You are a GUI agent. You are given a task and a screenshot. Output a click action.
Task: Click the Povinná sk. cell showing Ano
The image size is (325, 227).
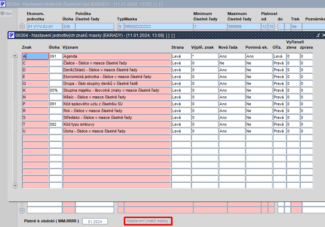(259, 56)
